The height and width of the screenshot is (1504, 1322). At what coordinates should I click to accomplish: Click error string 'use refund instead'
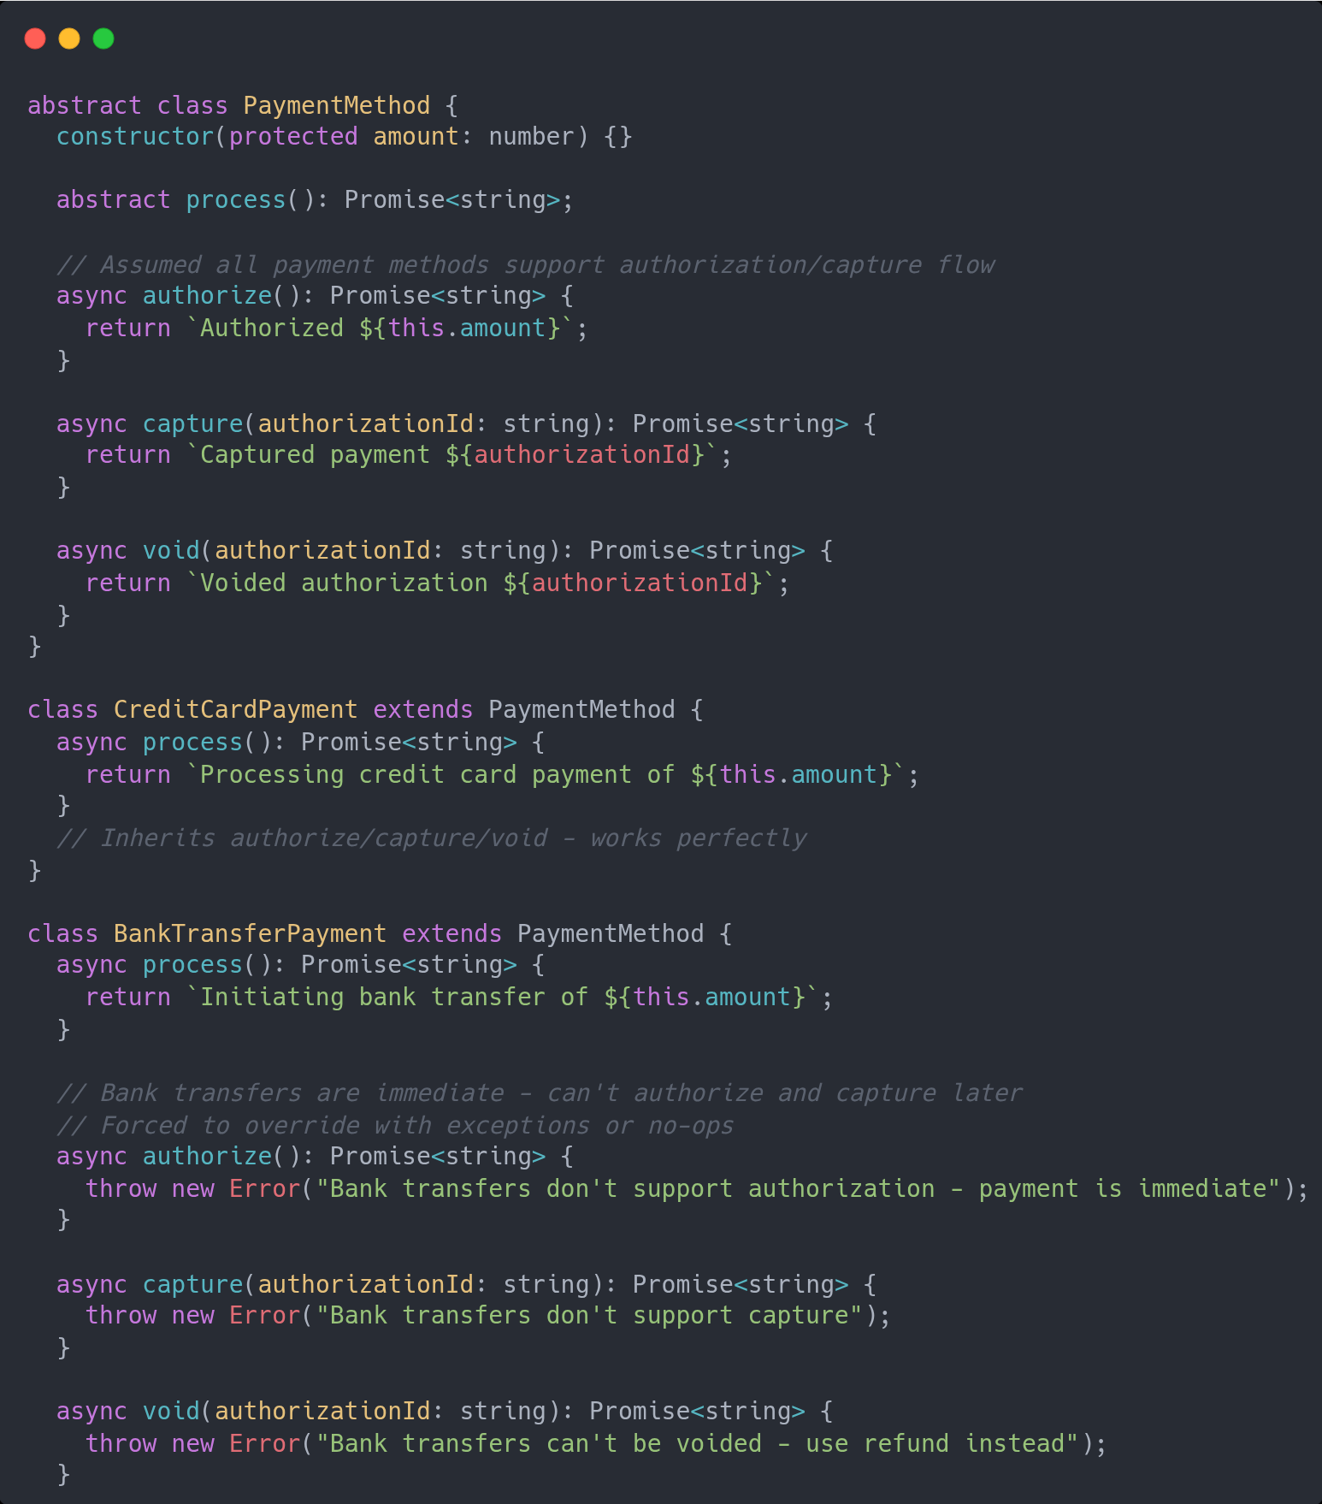click(699, 1444)
